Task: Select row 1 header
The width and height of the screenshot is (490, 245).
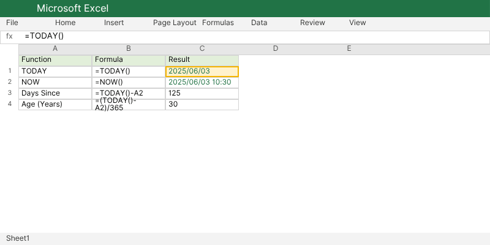Action: pyautogui.click(x=10, y=71)
